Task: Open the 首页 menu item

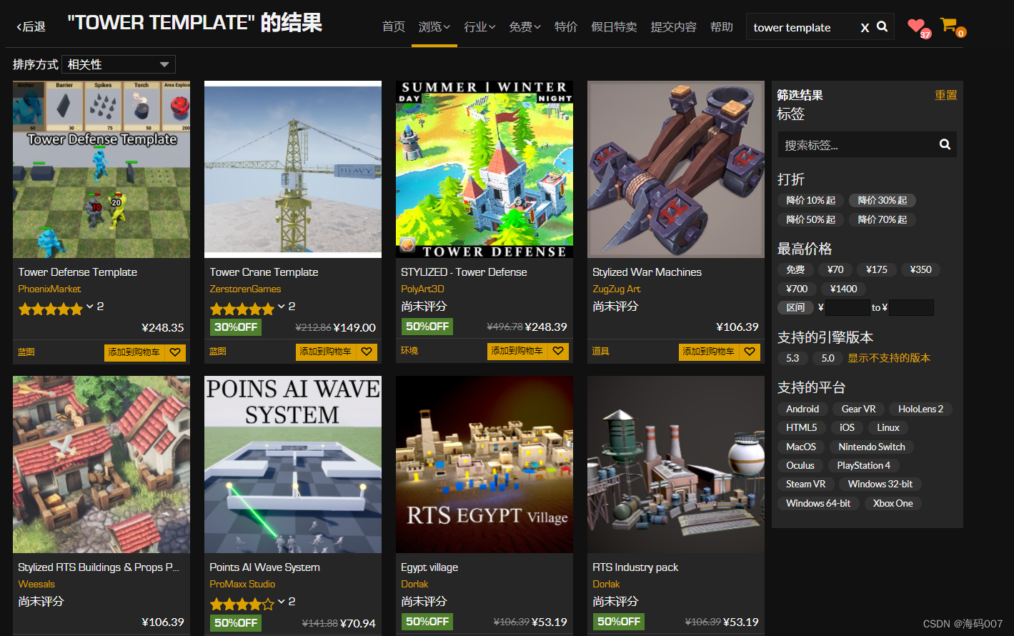Action: pos(394,26)
